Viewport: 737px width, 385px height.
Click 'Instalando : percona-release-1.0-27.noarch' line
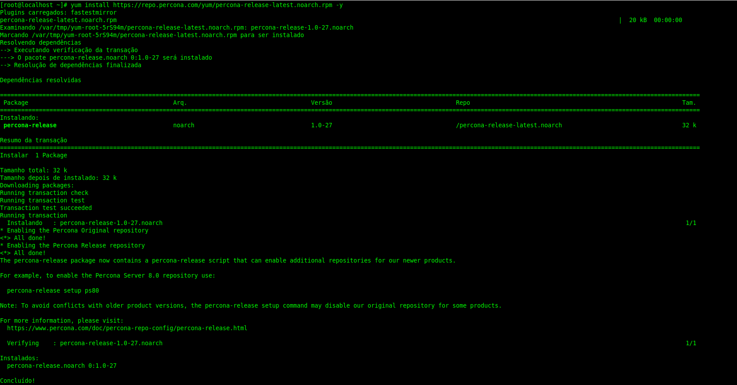tap(85, 223)
